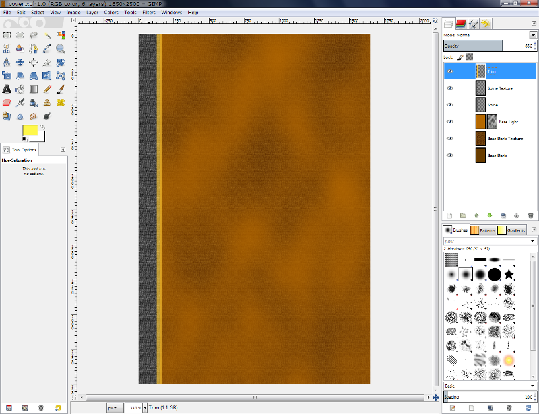Open the Colors menu
The width and height of the screenshot is (539, 414).
pyautogui.click(x=111, y=12)
